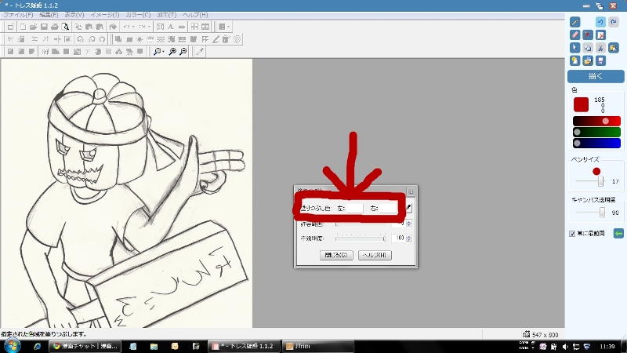Image resolution: width=627 pixels, height=353 pixels.
Task: Click the open folder icon in side panel
Action: point(587,60)
